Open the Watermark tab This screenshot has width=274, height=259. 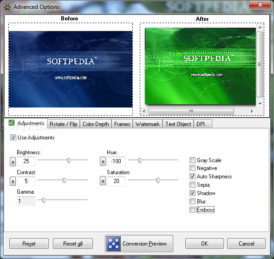click(x=148, y=124)
